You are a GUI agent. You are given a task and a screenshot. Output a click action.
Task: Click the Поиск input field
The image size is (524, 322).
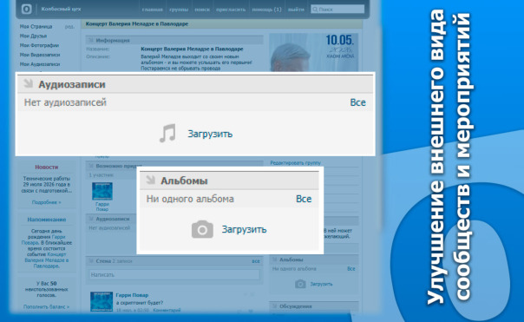(337, 9)
